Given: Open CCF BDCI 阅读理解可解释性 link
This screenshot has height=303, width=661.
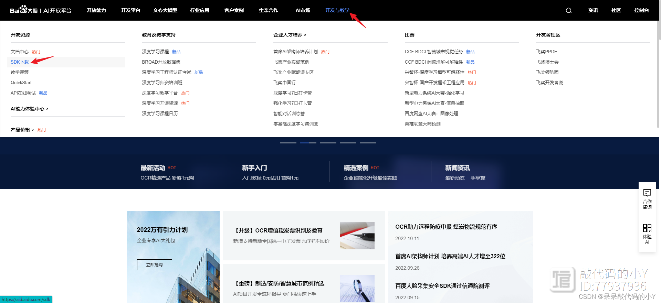Looking at the screenshot, I should [x=434, y=62].
